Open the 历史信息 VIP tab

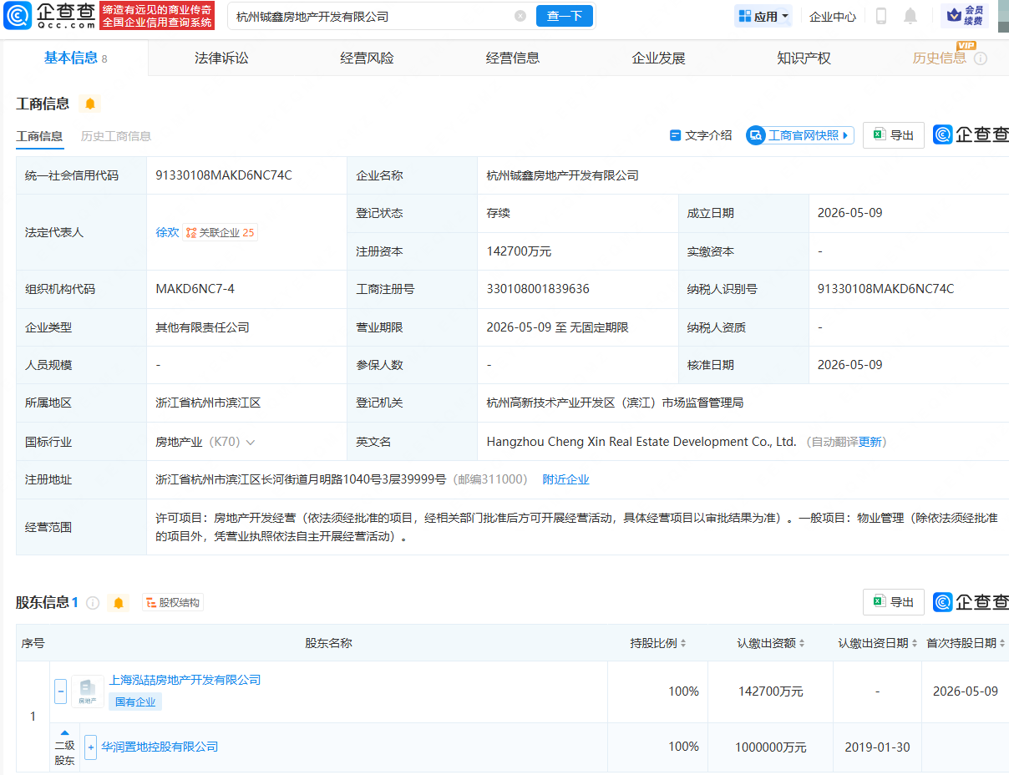[x=940, y=58]
